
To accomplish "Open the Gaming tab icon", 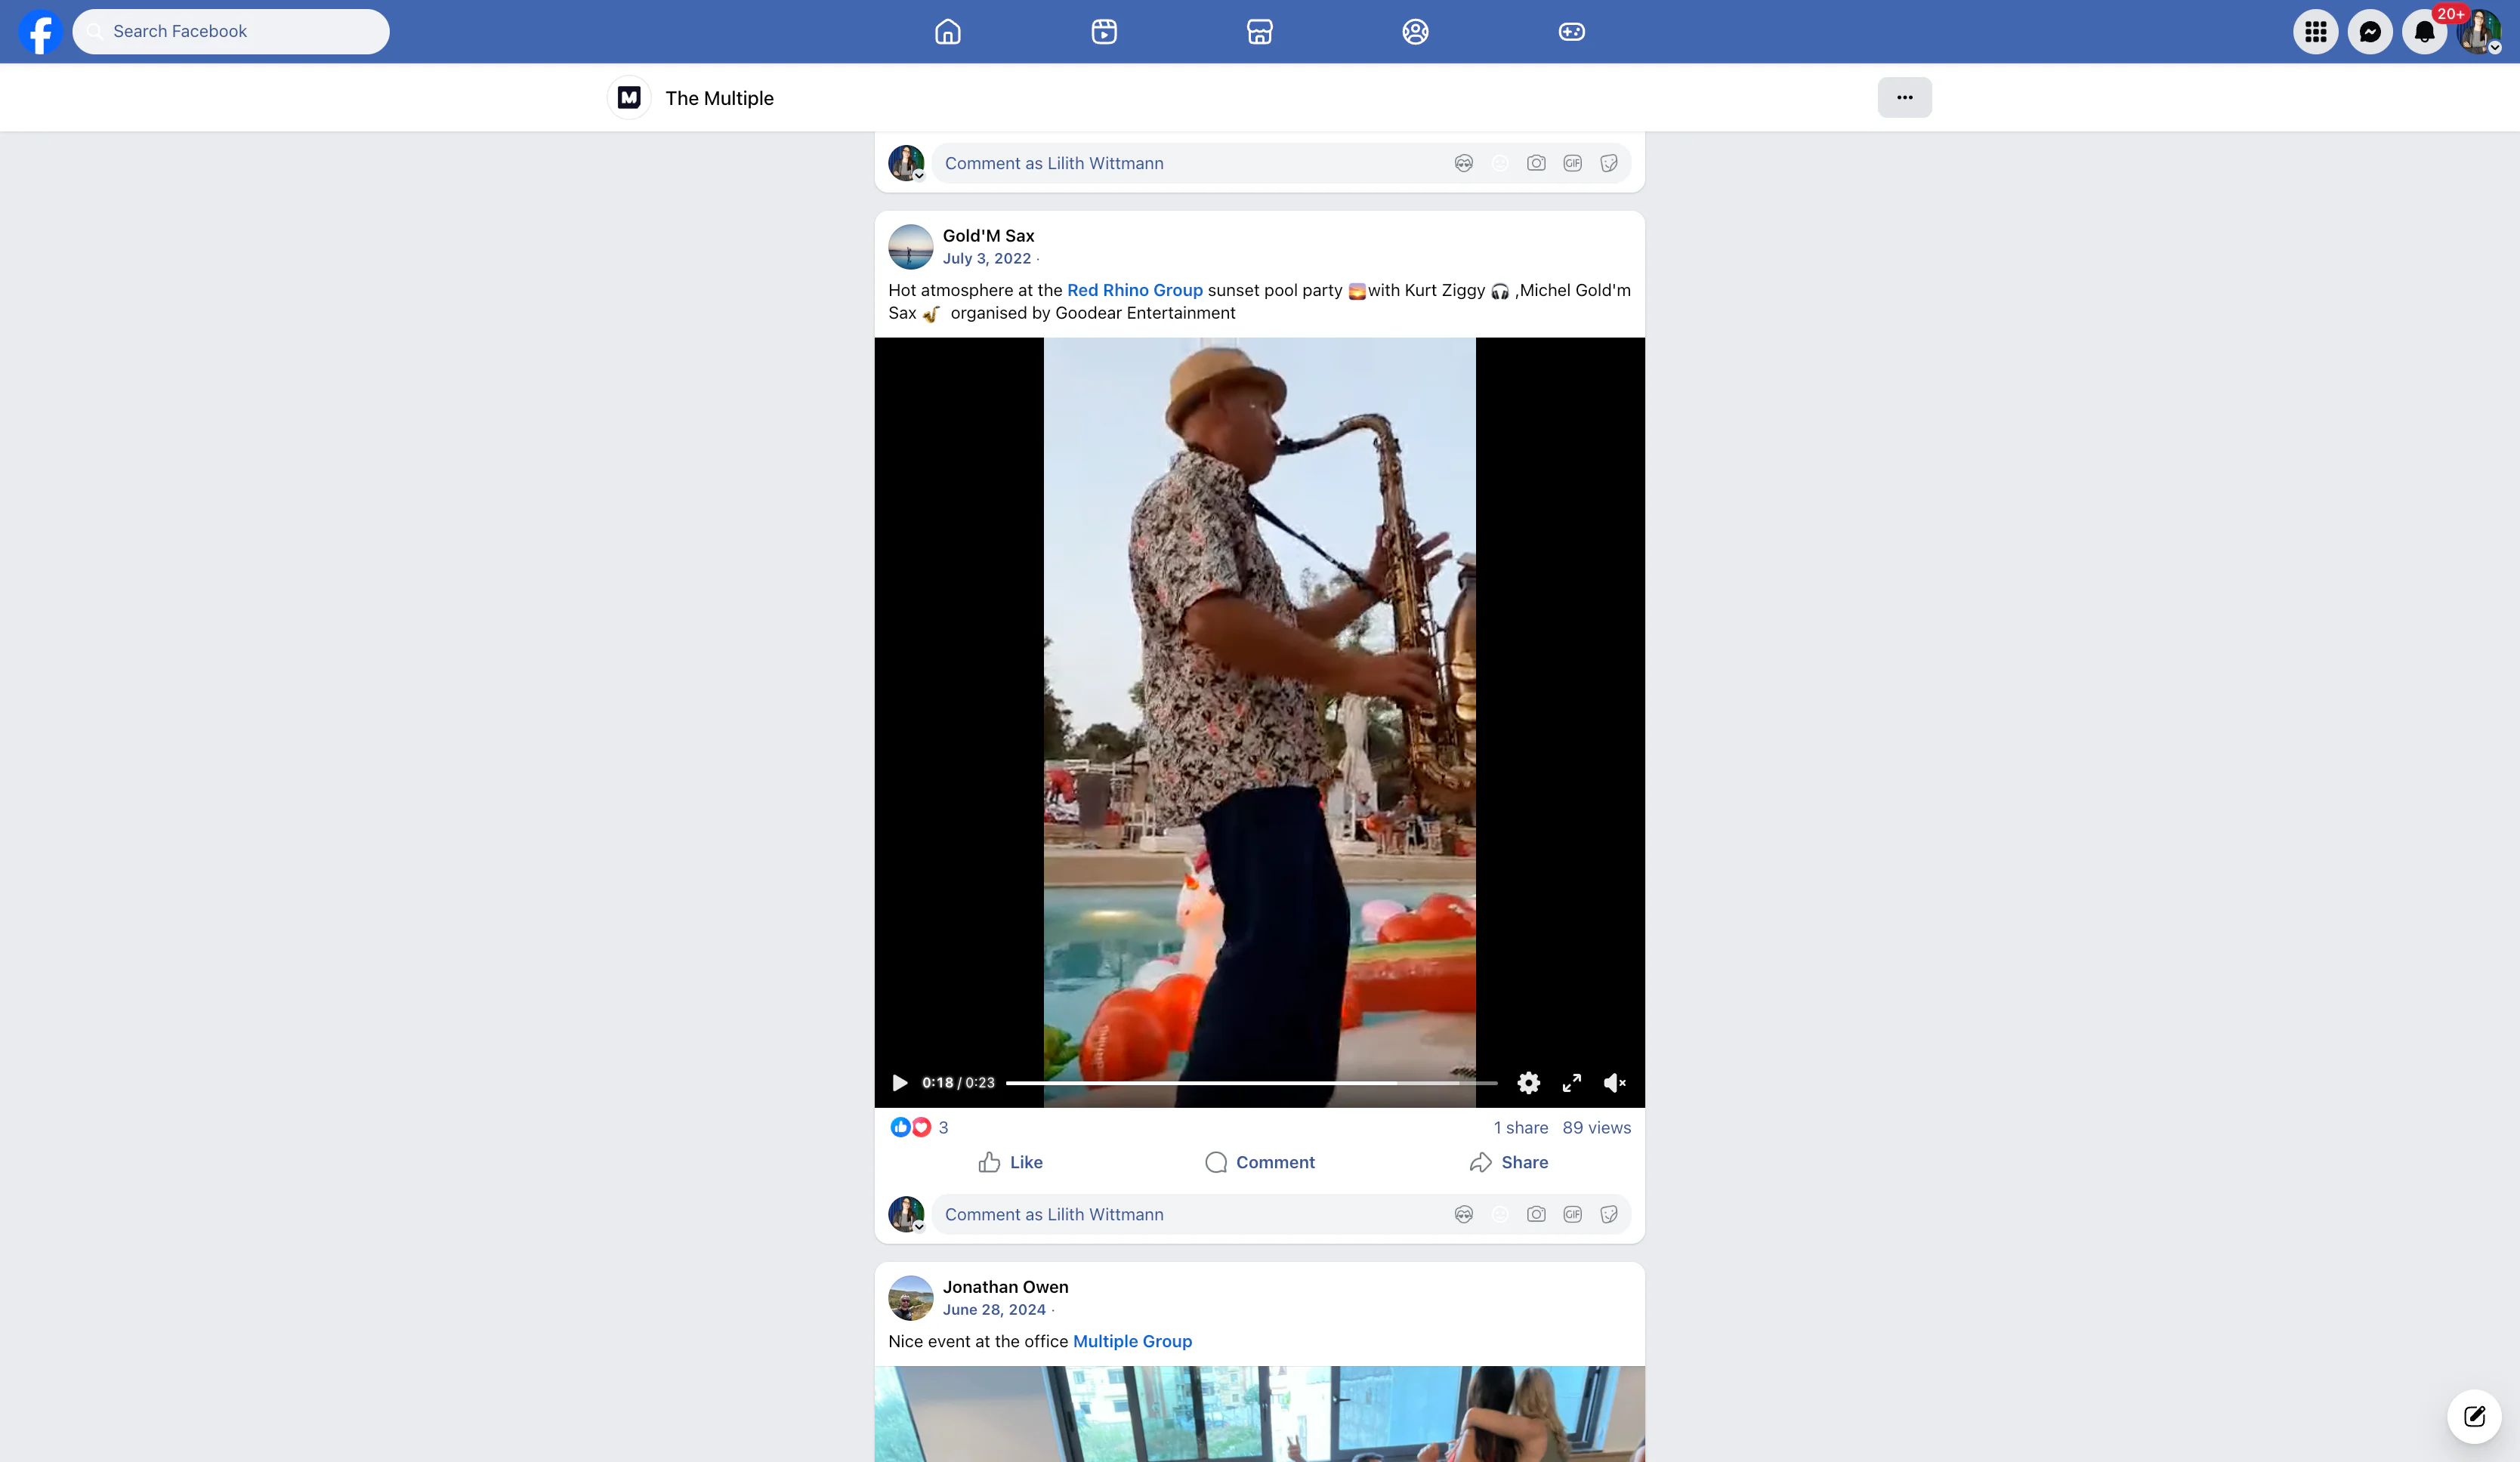I will [x=1571, y=32].
